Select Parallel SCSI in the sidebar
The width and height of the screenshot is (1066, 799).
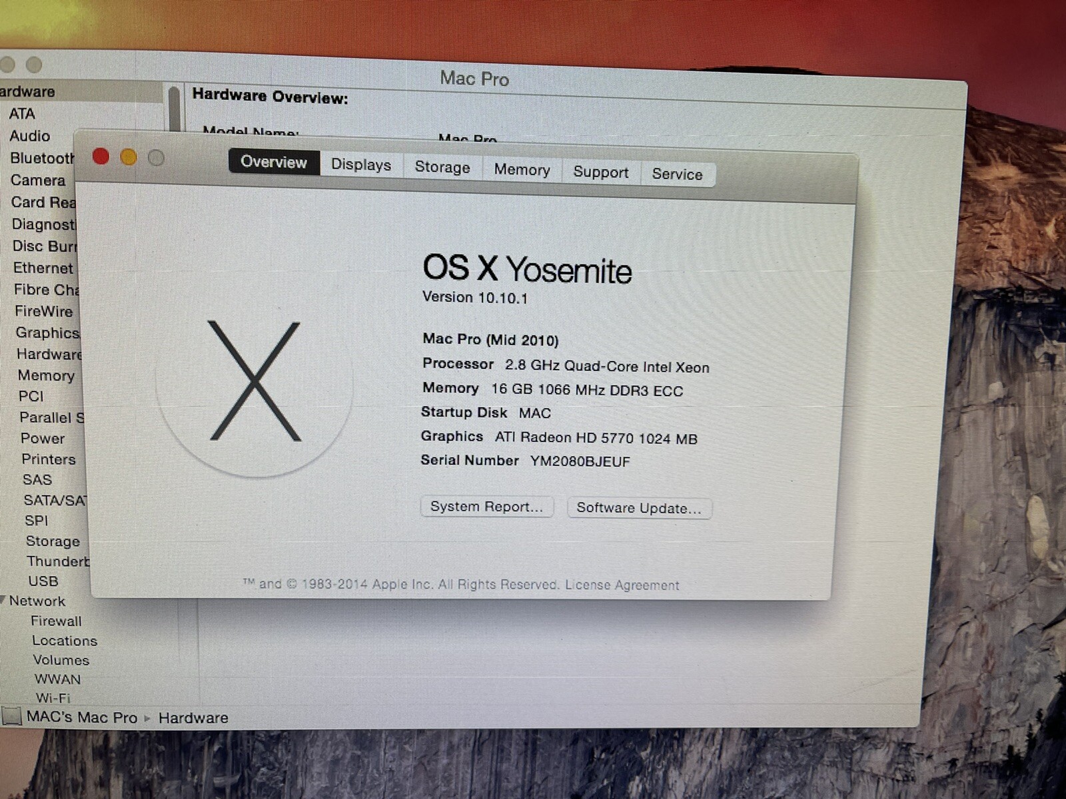tap(52, 417)
